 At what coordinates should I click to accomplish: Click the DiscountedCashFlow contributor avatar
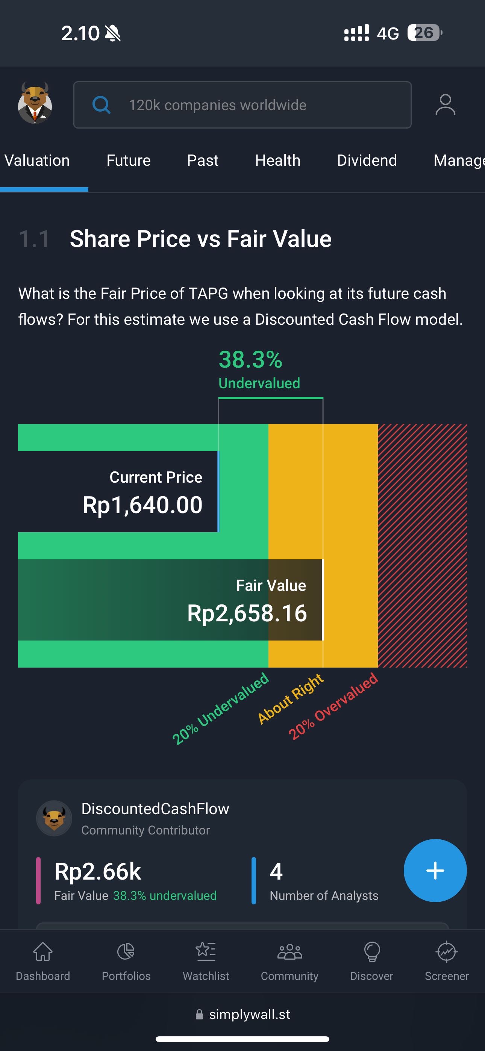54,818
